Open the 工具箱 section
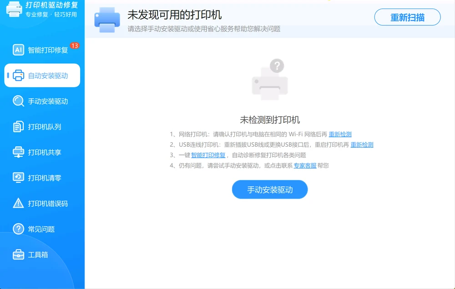455x289 pixels. click(42, 254)
